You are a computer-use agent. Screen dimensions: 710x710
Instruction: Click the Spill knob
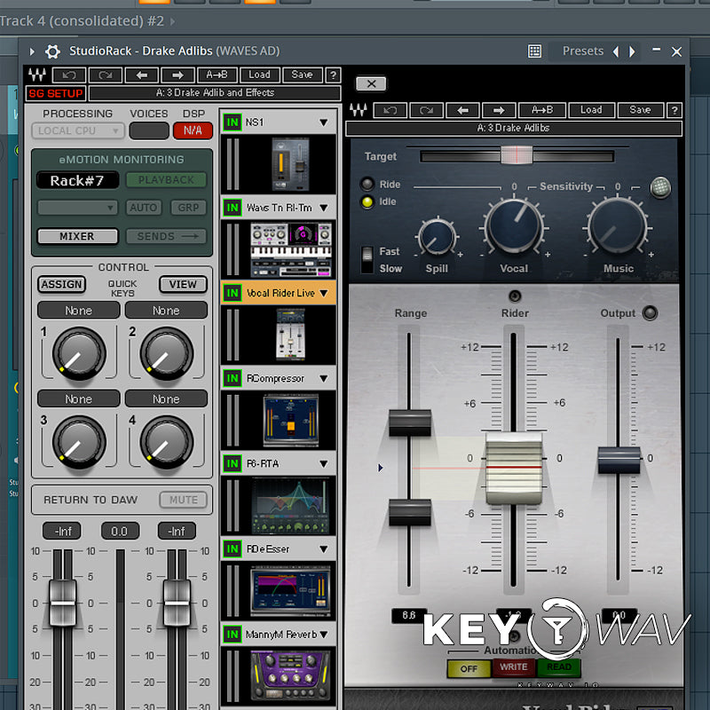click(437, 237)
